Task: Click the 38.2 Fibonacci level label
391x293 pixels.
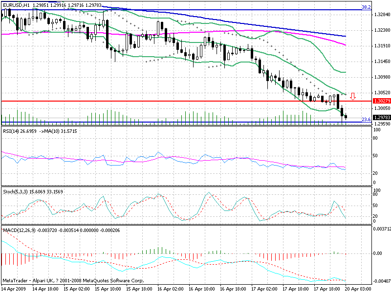Action: click(x=366, y=7)
